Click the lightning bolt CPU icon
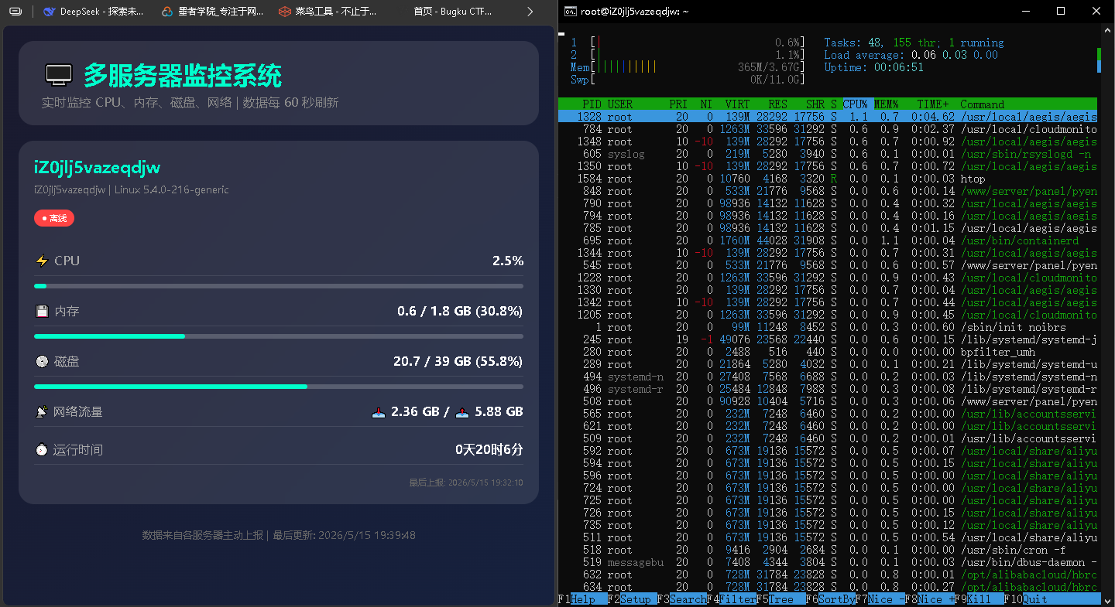 [42, 261]
